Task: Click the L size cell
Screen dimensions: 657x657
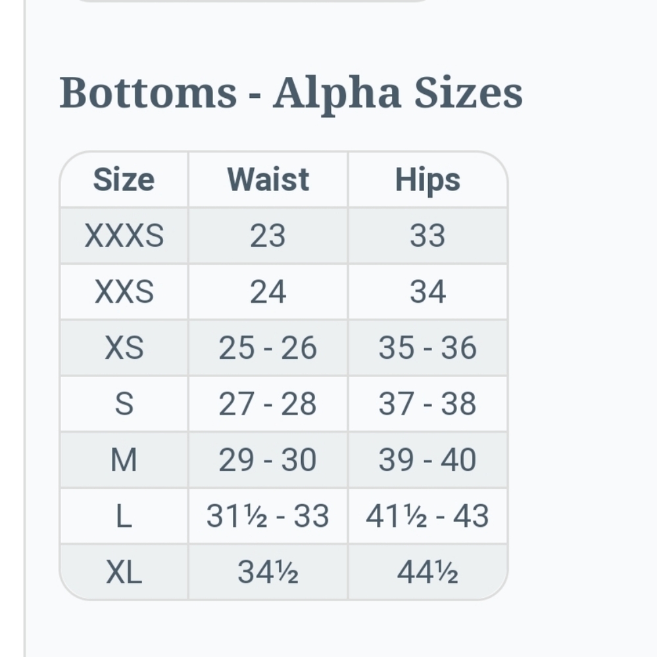Action: [124, 516]
